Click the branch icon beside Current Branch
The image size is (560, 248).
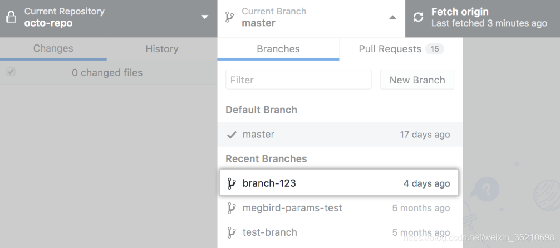click(230, 17)
